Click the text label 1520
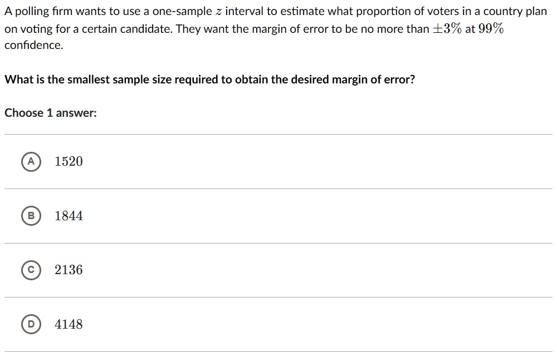Viewport: 557px width, 352px height. [69, 161]
